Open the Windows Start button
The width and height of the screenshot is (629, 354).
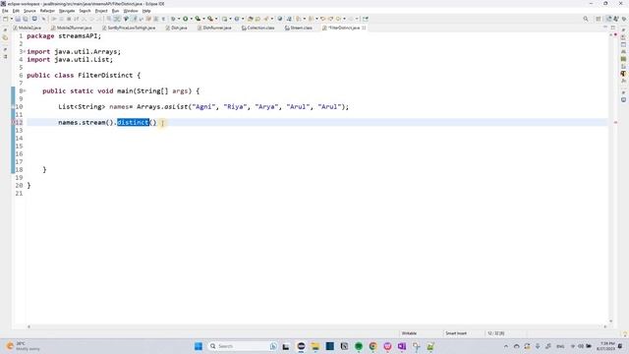pos(199,346)
